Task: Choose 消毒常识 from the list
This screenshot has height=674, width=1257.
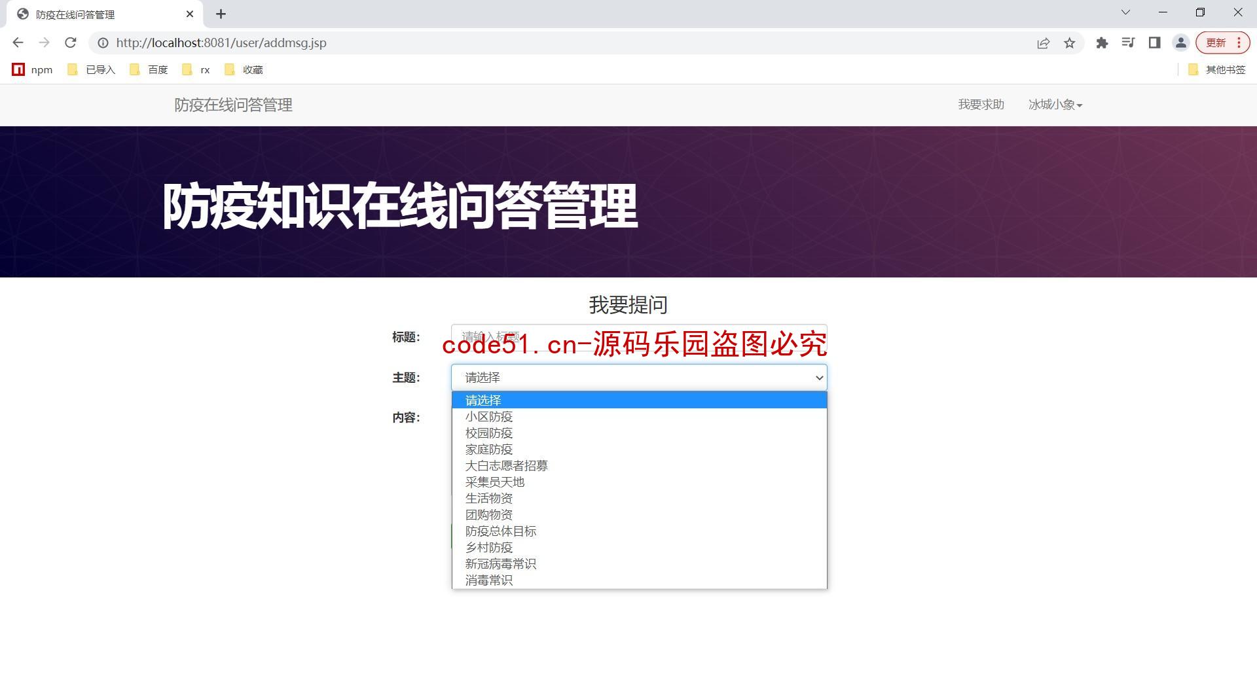Action: [x=639, y=580]
